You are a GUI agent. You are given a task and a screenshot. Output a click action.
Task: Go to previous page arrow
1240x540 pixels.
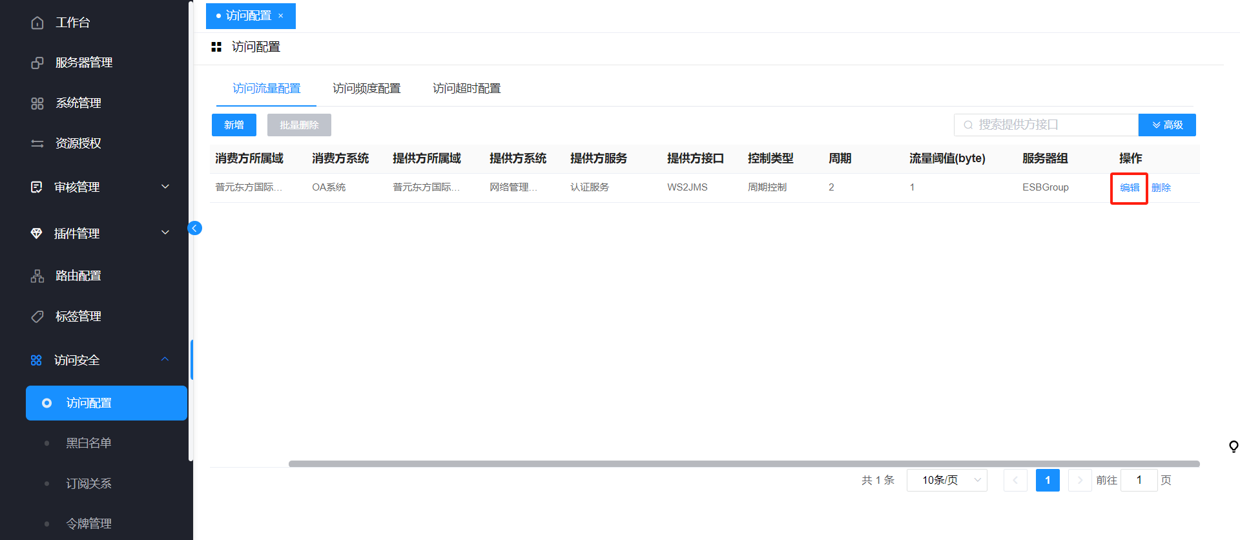[x=1015, y=480]
